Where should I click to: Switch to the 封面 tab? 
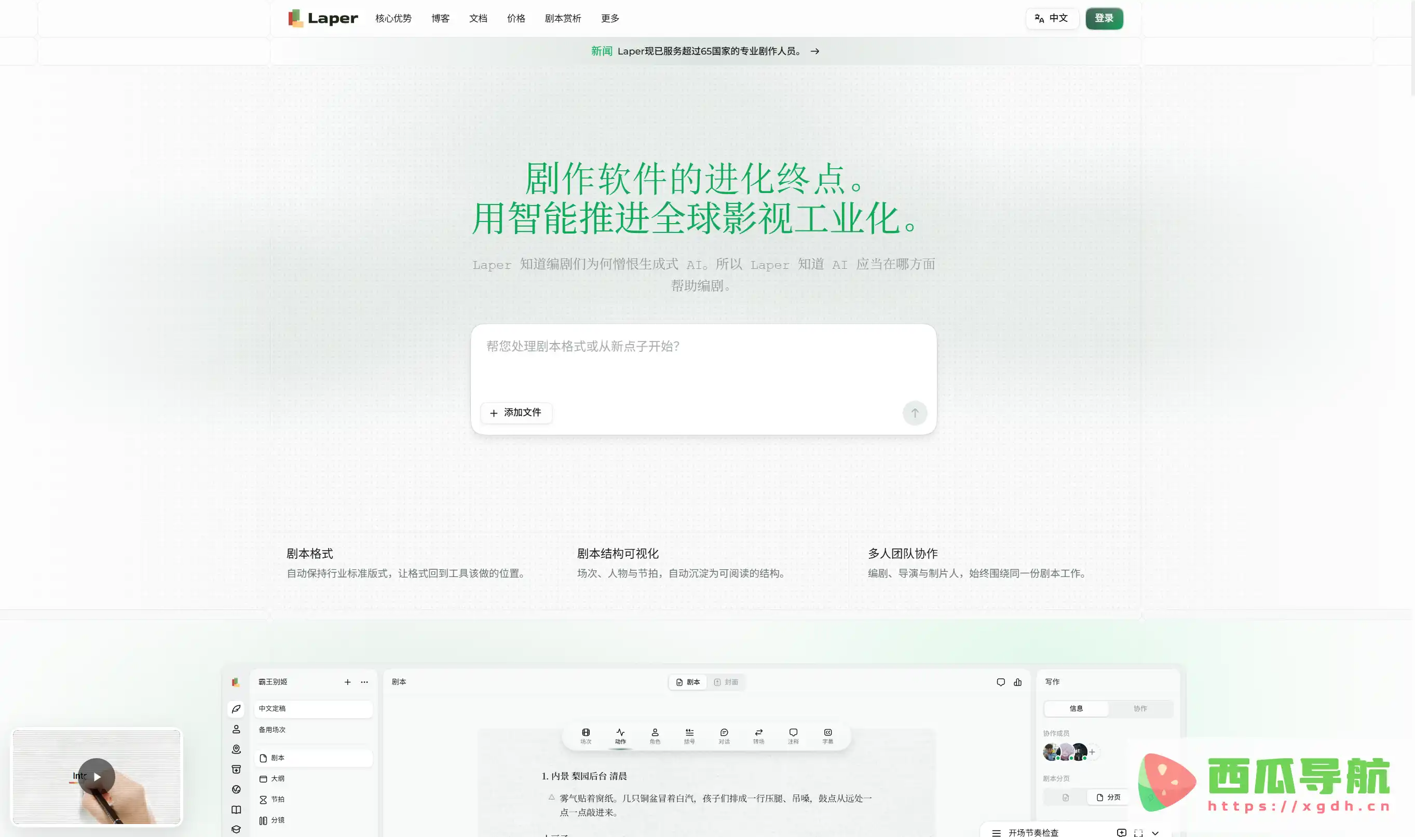coord(726,682)
